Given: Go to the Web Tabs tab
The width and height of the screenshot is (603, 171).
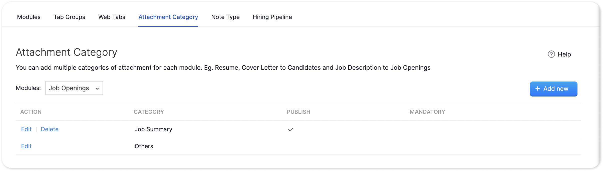Looking at the screenshot, I should pyautogui.click(x=112, y=17).
